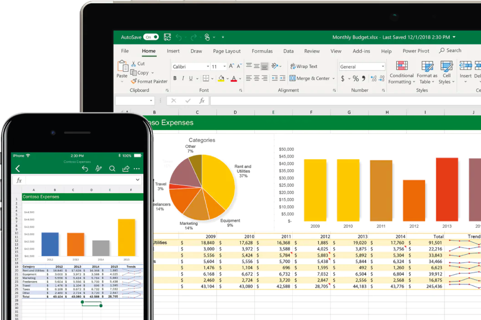Screen dimensions: 481x320
Task: Click the yellow fill color swatch
Action: pos(221,78)
